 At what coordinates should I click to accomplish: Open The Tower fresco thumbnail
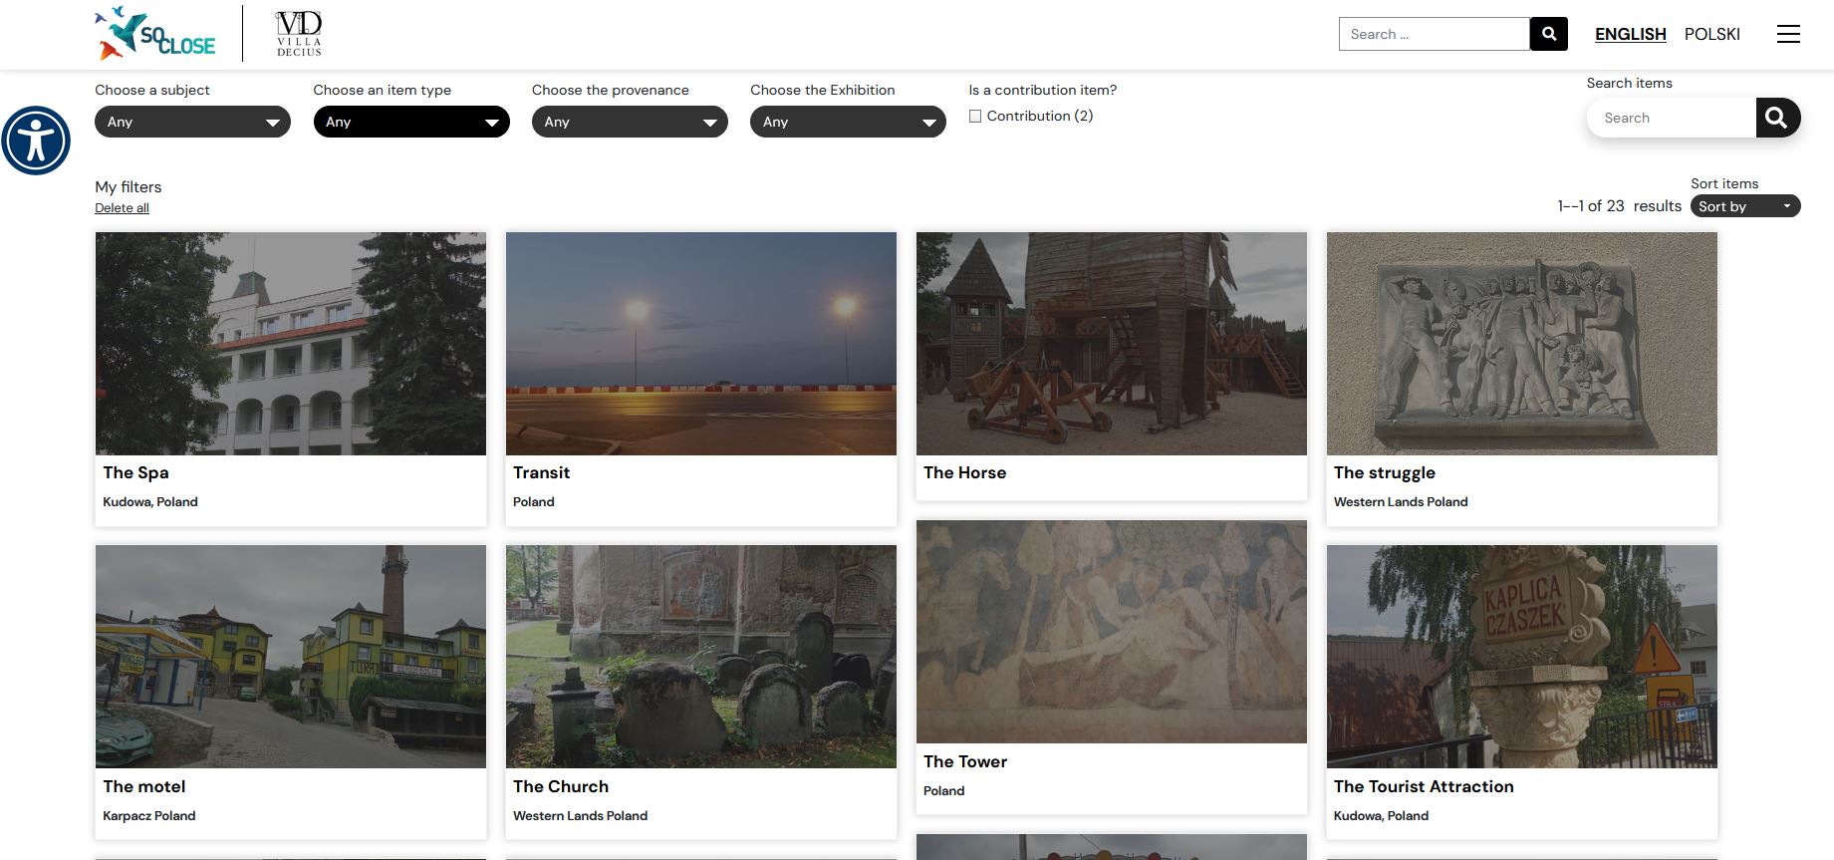point(1112,632)
